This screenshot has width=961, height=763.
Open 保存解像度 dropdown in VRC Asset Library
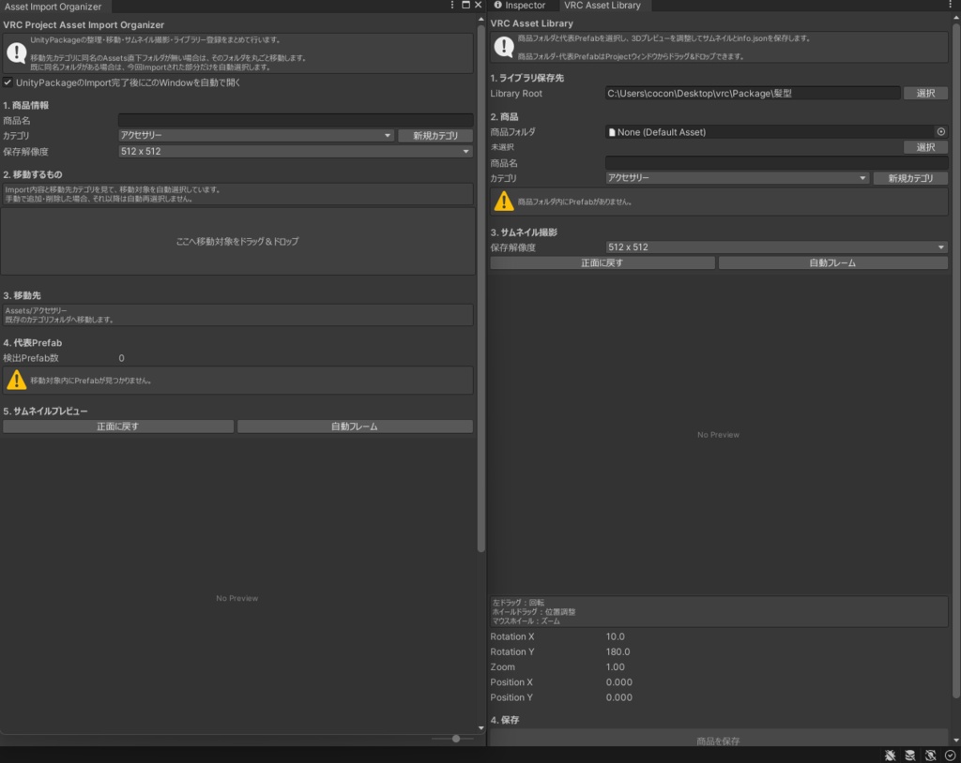[776, 247]
